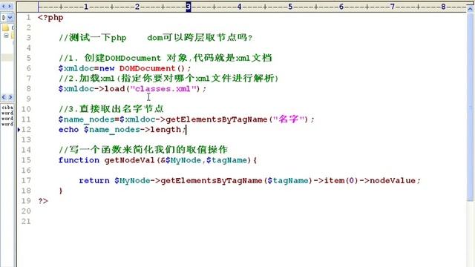Viewport: 475px width, 267px height.
Task: Click line number 6 in gutter
Action: click(28, 68)
